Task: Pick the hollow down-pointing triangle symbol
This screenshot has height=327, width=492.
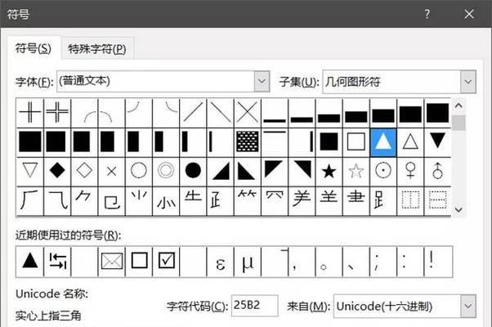Action: click(30, 172)
